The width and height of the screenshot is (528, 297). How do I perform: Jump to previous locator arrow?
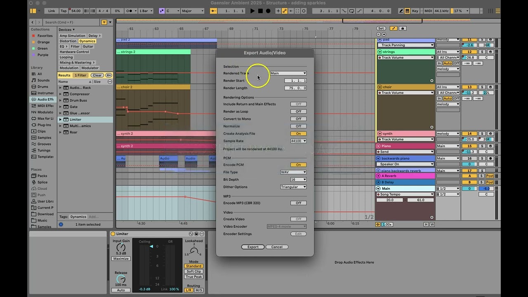pyautogui.click(x=379, y=34)
